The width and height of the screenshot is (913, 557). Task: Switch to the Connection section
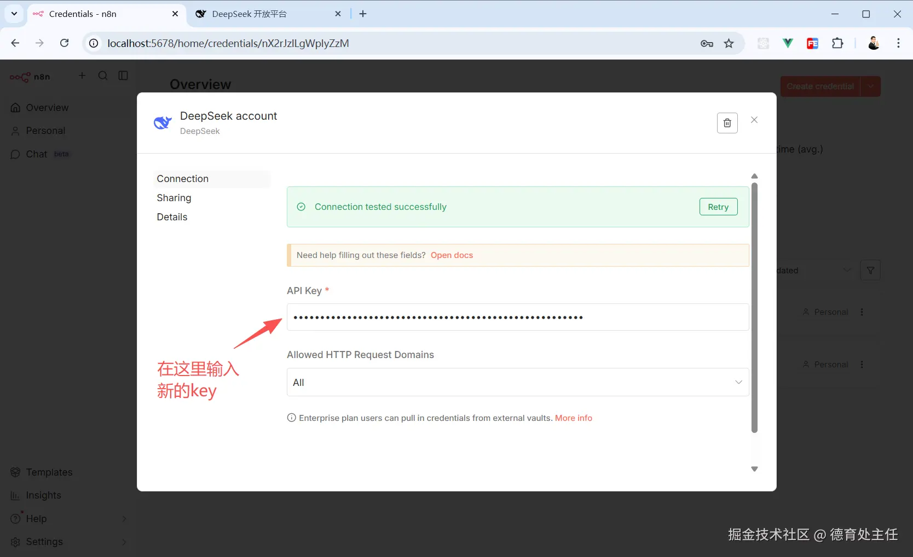212,179
